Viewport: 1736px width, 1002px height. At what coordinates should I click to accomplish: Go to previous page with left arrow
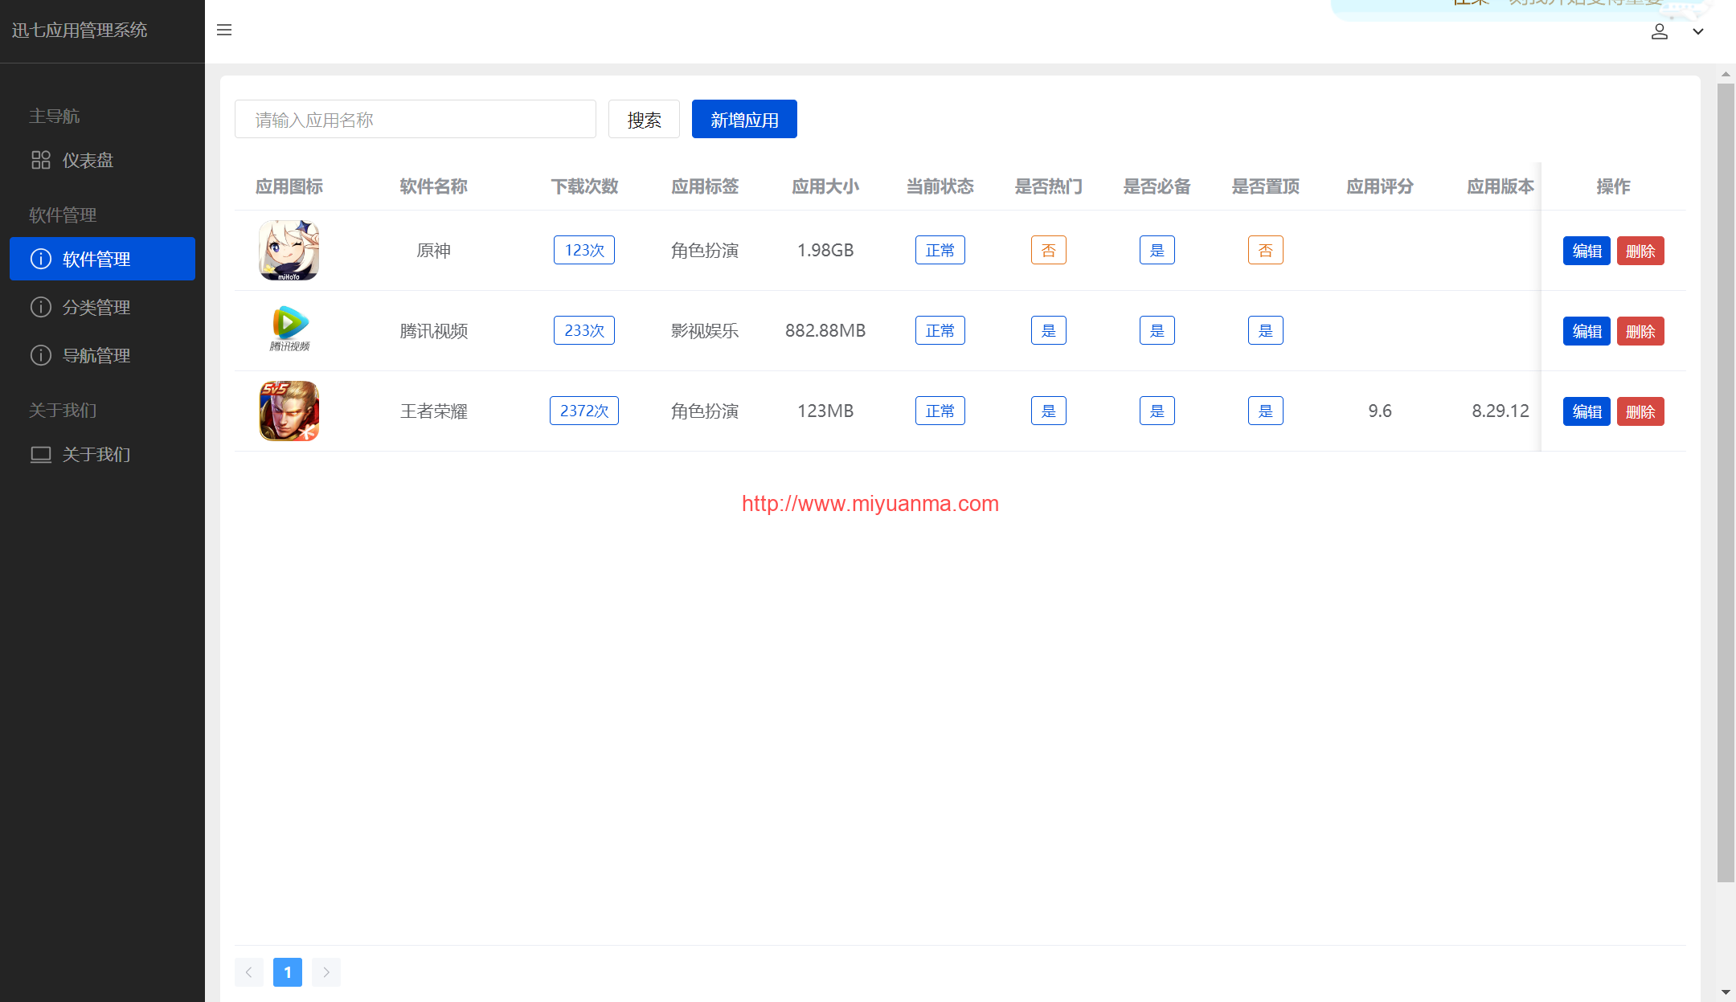[249, 972]
